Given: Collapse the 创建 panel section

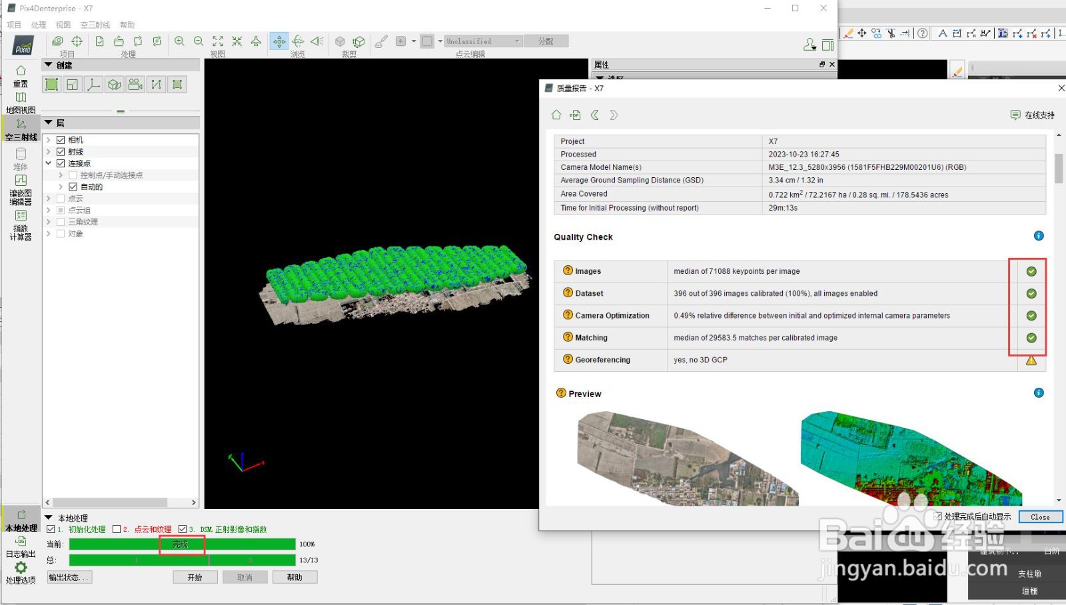Looking at the screenshot, I should (x=48, y=65).
